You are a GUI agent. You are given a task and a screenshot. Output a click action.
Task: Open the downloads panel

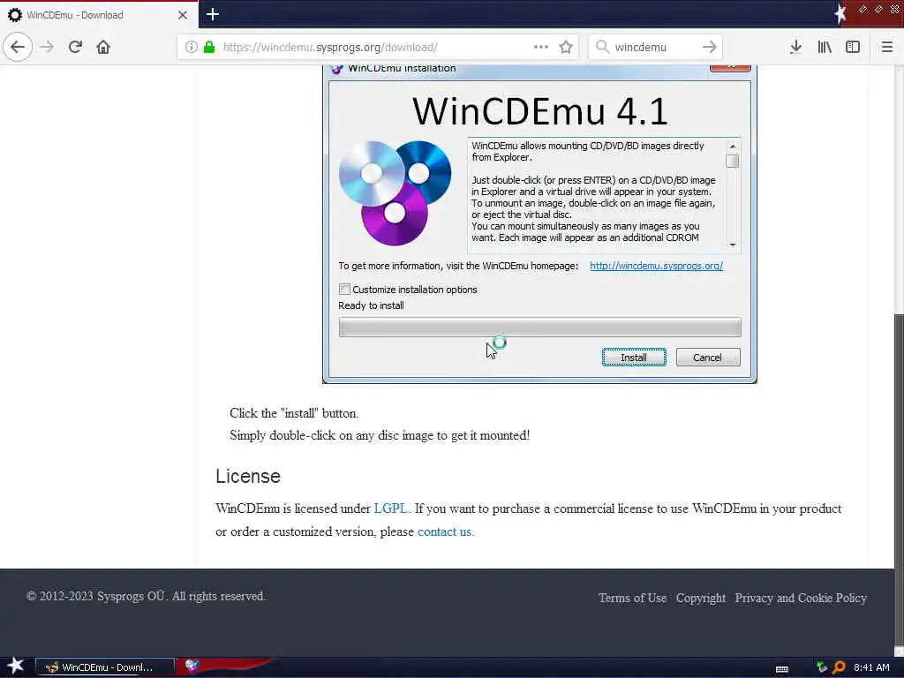795,47
